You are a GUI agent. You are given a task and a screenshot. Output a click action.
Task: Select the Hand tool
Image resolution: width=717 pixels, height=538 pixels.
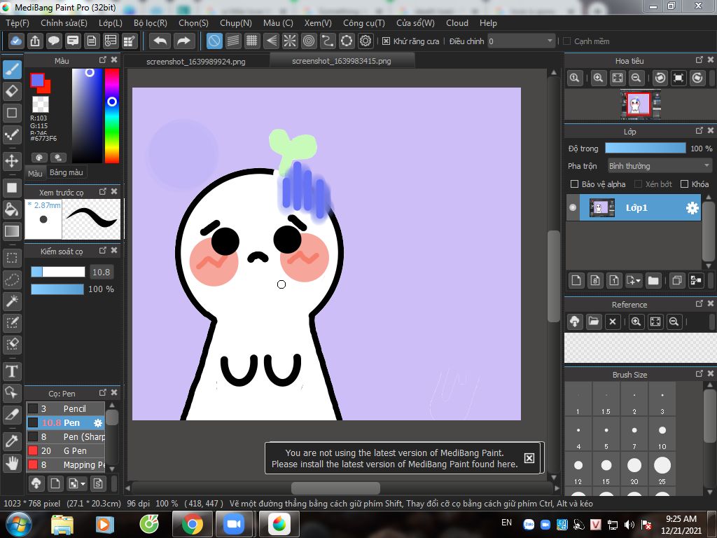pyautogui.click(x=13, y=464)
